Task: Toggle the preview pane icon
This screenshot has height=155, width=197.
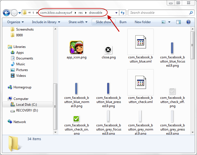Action: point(179,22)
